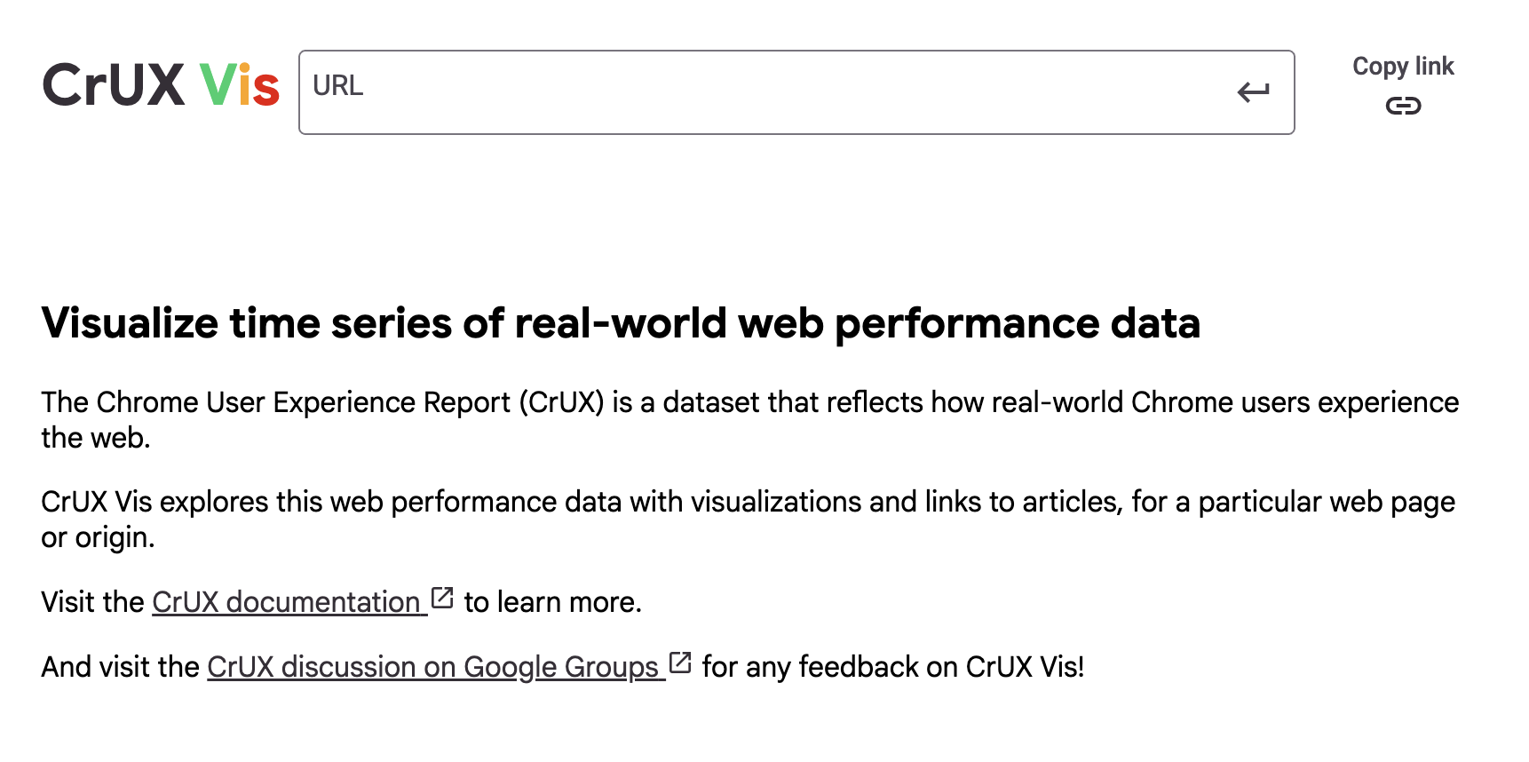
Task: Click the "to learn more." text
Action: click(x=552, y=602)
